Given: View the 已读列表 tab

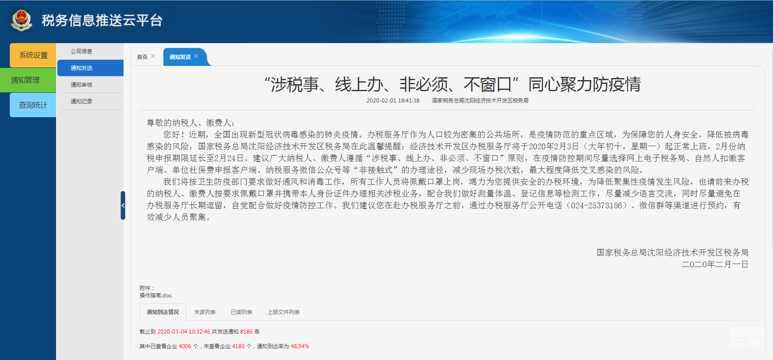Looking at the screenshot, I should pyautogui.click(x=241, y=312).
